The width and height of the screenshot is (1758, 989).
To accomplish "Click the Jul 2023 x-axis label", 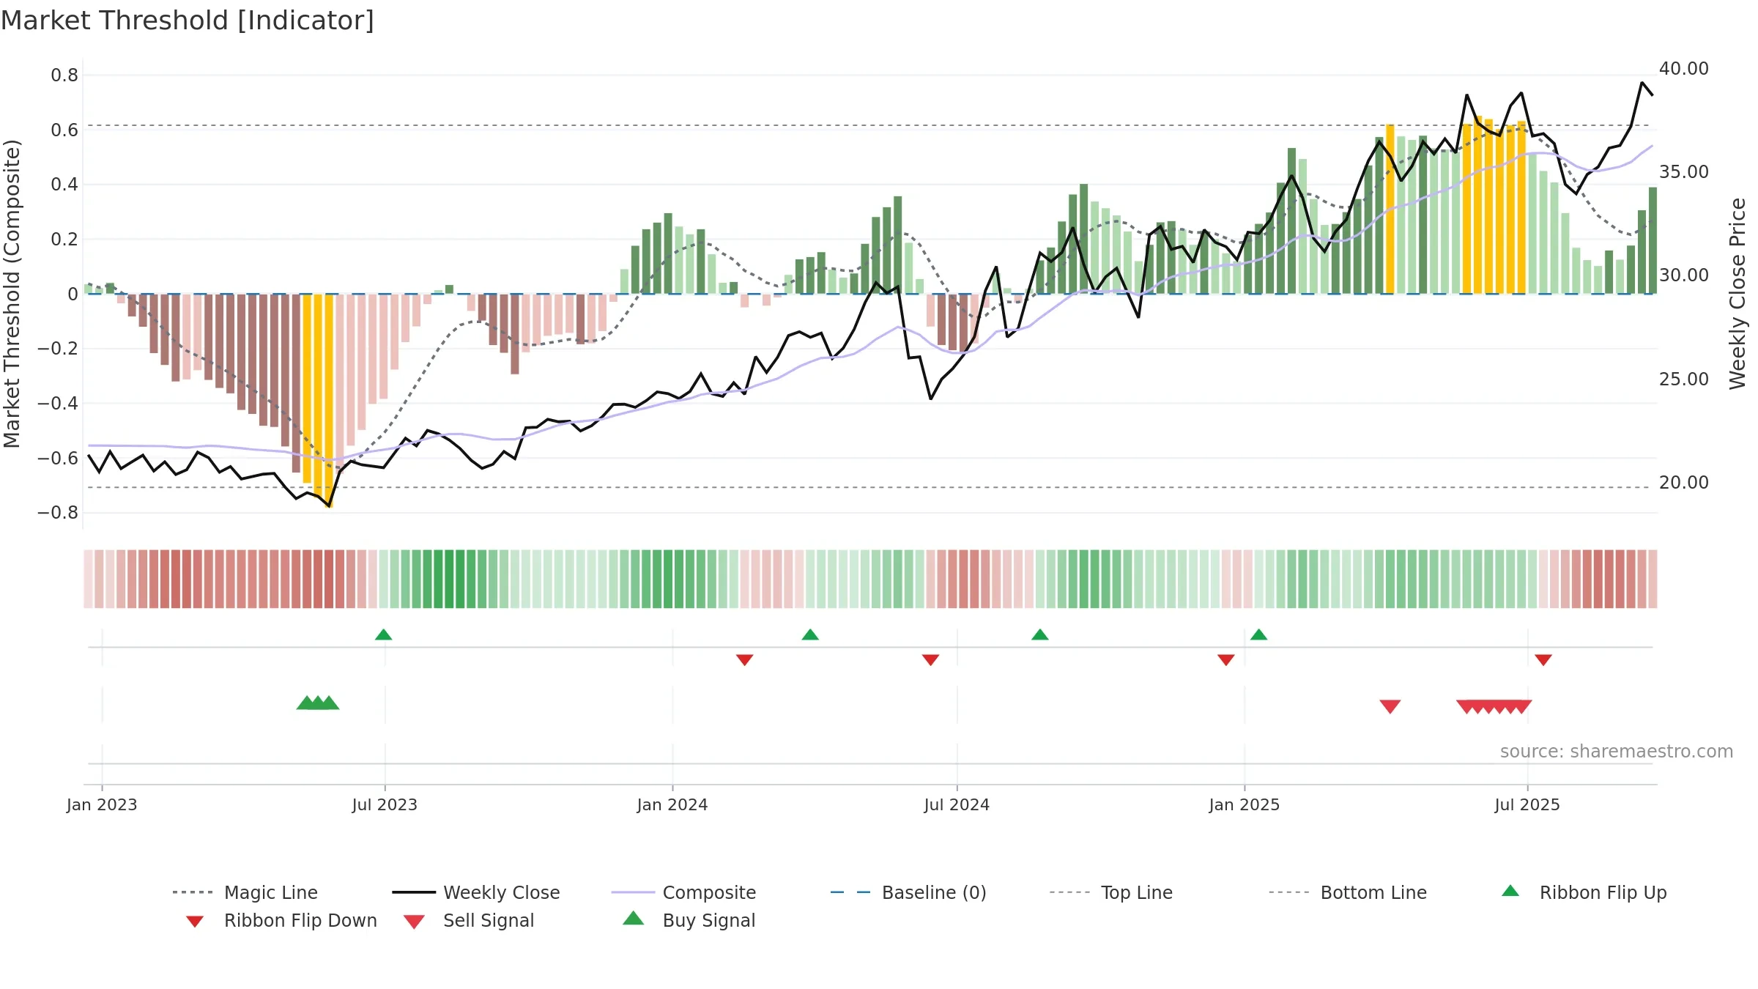I will [x=385, y=805].
